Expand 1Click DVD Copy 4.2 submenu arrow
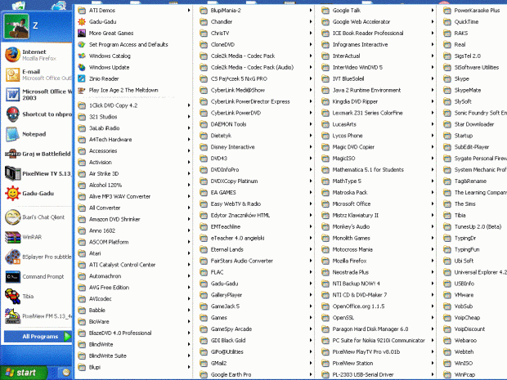The height and width of the screenshot is (380, 507). (x=189, y=105)
